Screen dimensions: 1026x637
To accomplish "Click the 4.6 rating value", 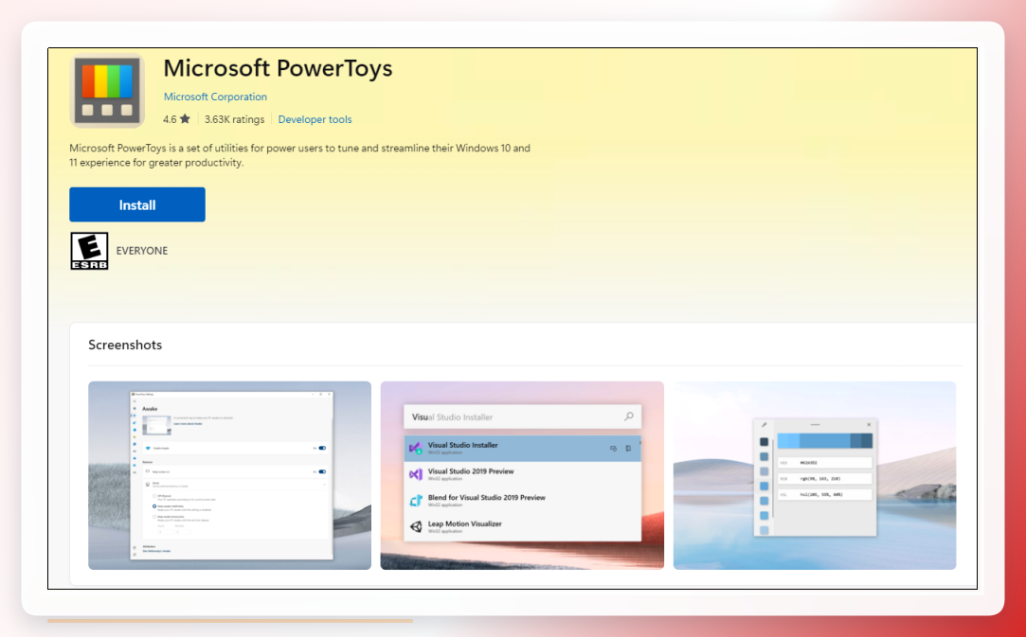I will pyautogui.click(x=170, y=119).
